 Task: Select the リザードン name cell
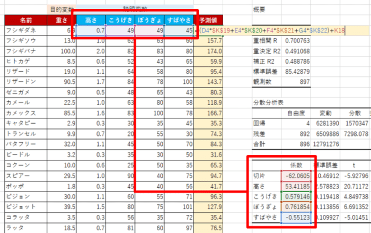click(26, 82)
